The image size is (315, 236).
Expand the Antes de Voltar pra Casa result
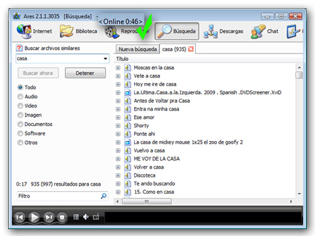[x=118, y=101]
